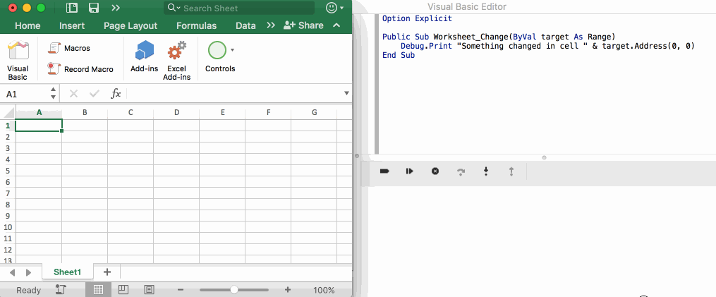Click inside the formula bar

pos(234,94)
